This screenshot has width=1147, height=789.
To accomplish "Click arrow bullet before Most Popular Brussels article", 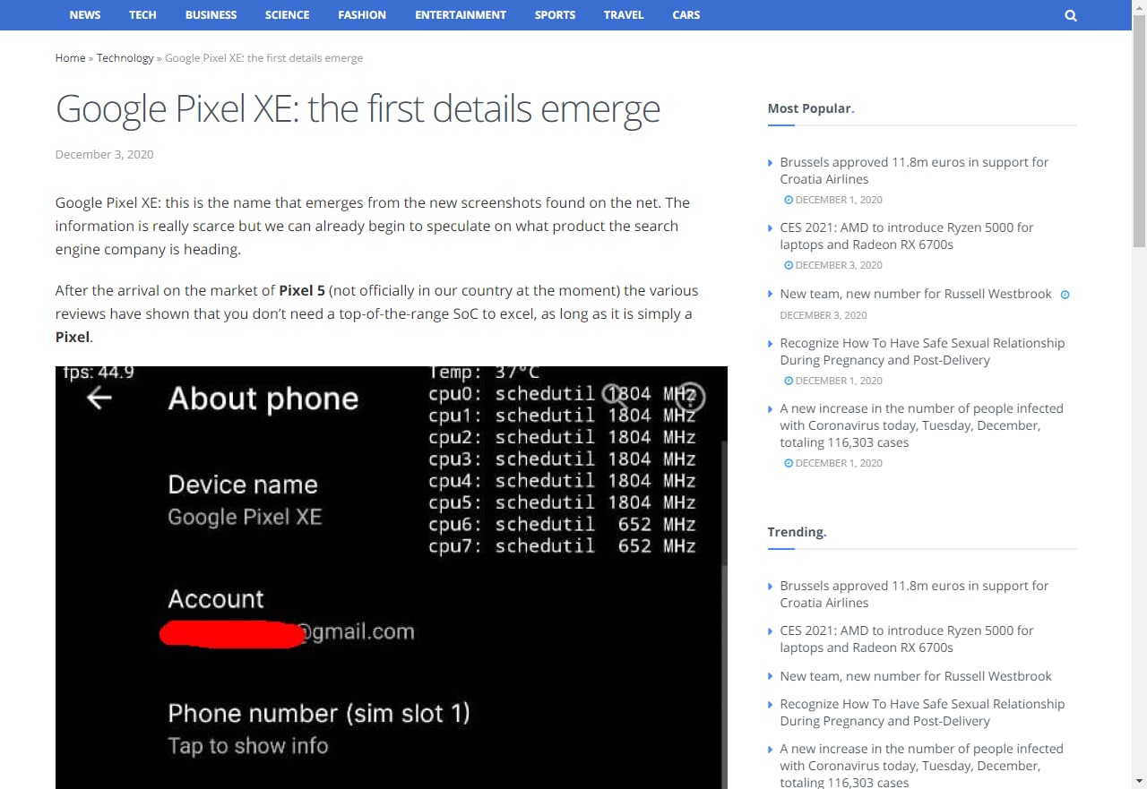I will point(771,163).
